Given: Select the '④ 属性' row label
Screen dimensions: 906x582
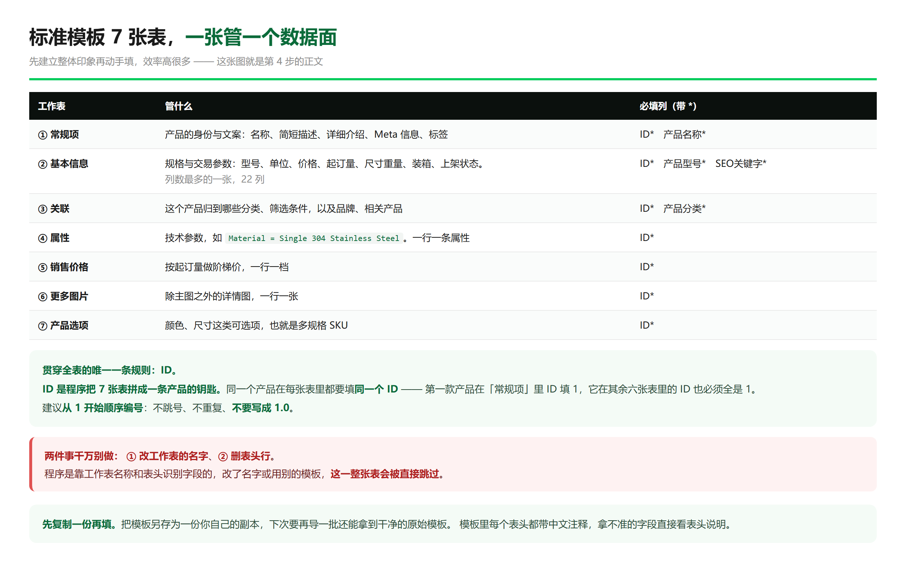Looking at the screenshot, I should point(54,238).
